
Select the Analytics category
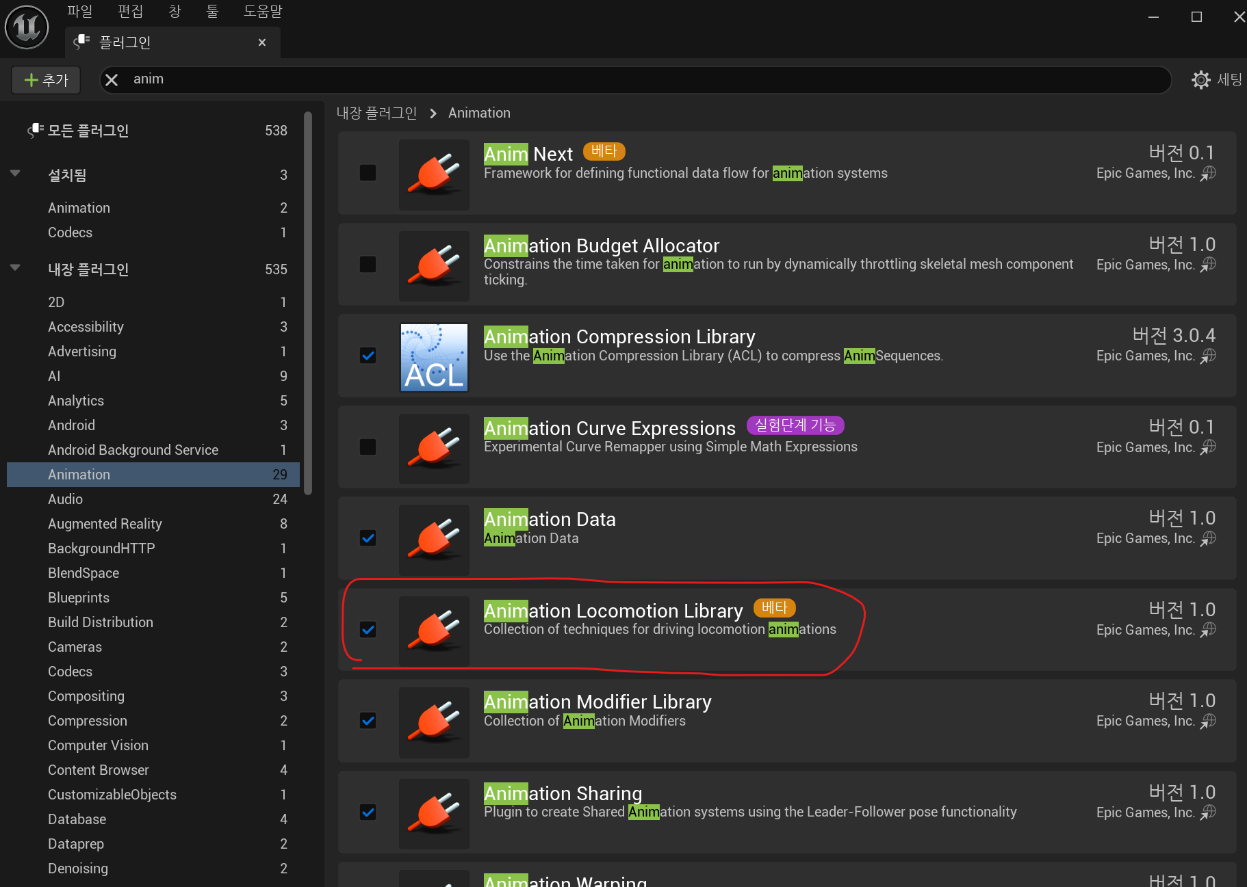pos(153,401)
